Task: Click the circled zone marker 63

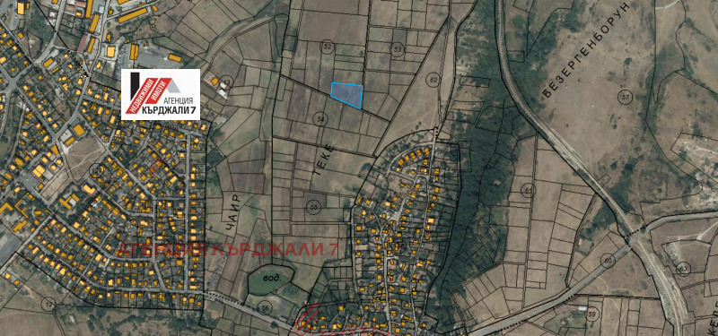Action: pos(683,269)
